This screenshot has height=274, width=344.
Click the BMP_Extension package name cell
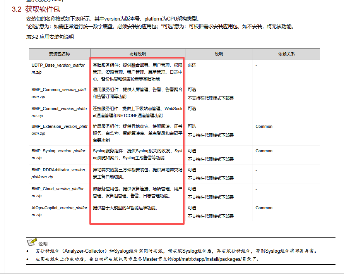(x=59, y=130)
